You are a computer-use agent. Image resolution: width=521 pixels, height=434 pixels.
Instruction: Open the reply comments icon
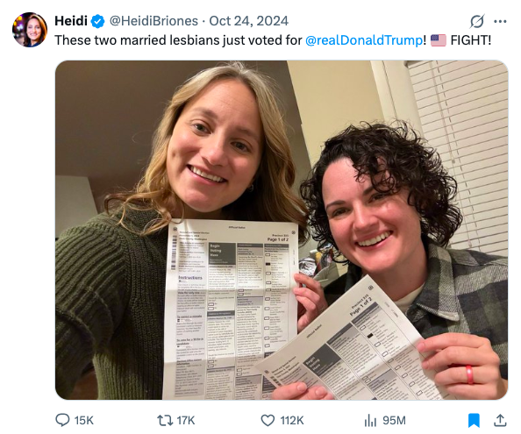tap(62, 420)
